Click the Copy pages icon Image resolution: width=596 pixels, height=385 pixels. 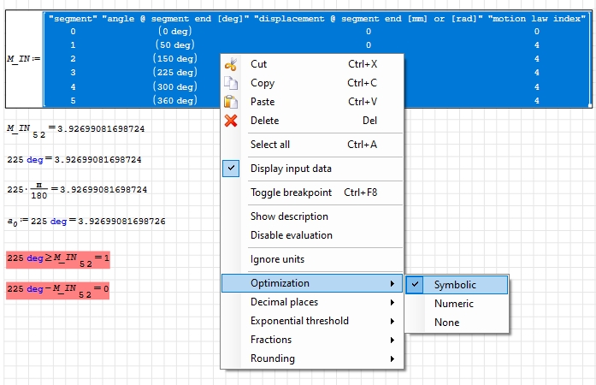point(231,83)
